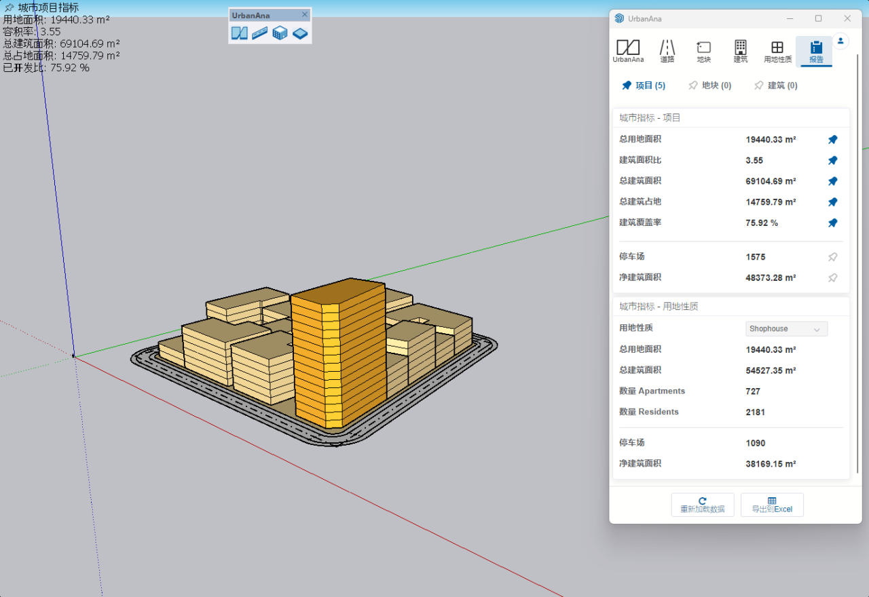This screenshot has width=869, height=597.
Task: Pin the 停车场 1575 metric
Action: click(832, 257)
